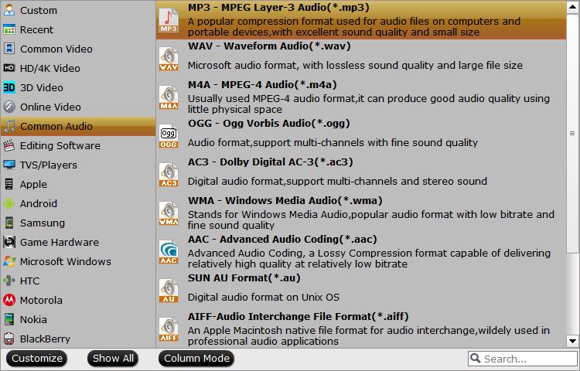Click the Motorola logo icon
The height and width of the screenshot is (371, 580).
point(9,301)
